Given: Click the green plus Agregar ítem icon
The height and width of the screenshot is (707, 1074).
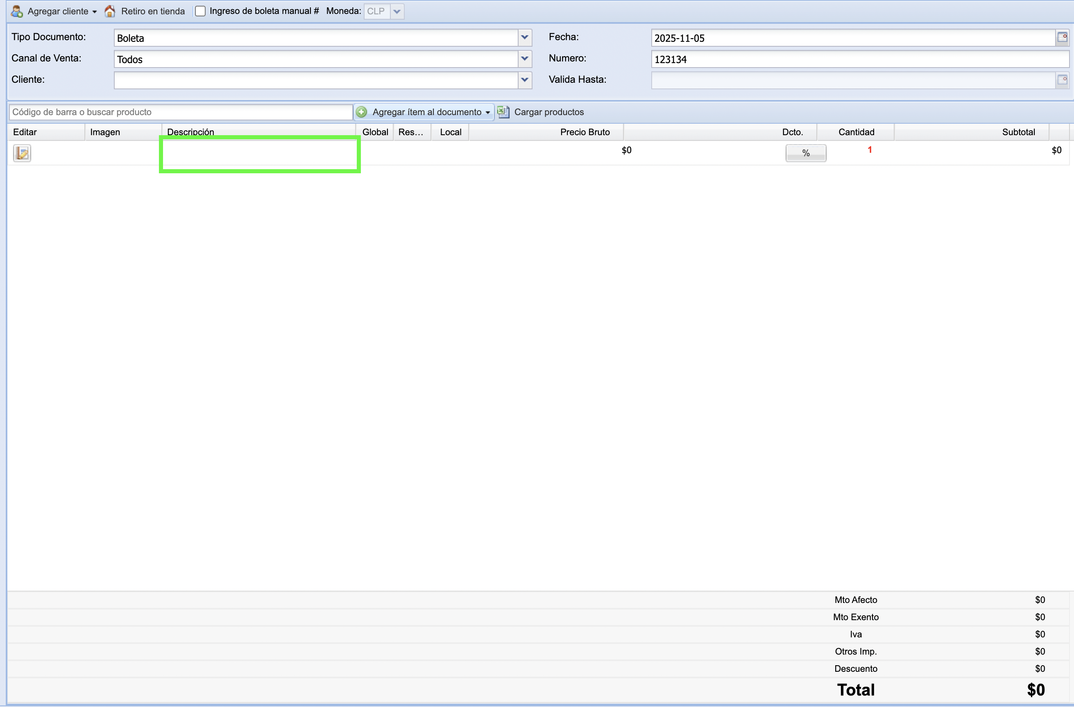Looking at the screenshot, I should (361, 112).
